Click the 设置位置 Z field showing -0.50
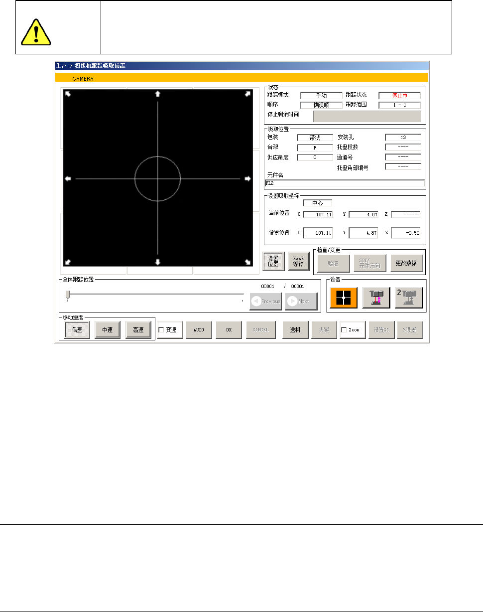The width and height of the screenshot is (483, 612). click(406, 233)
